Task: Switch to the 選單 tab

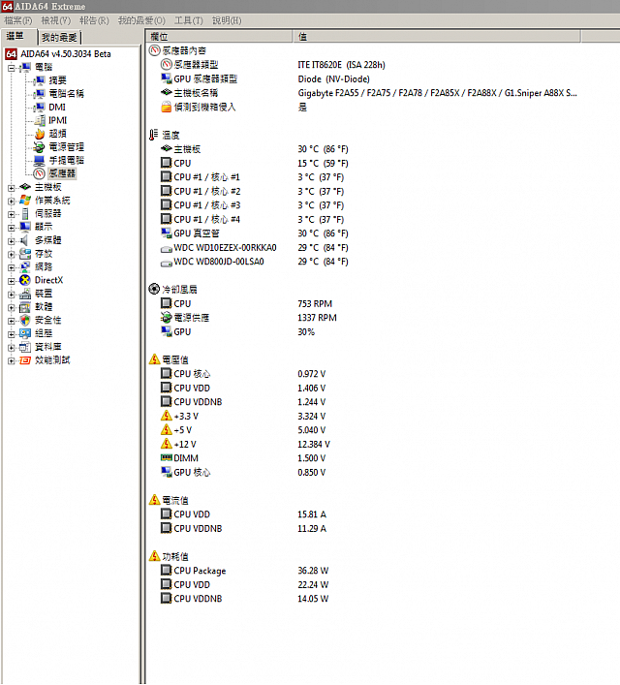Action: click(x=17, y=37)
